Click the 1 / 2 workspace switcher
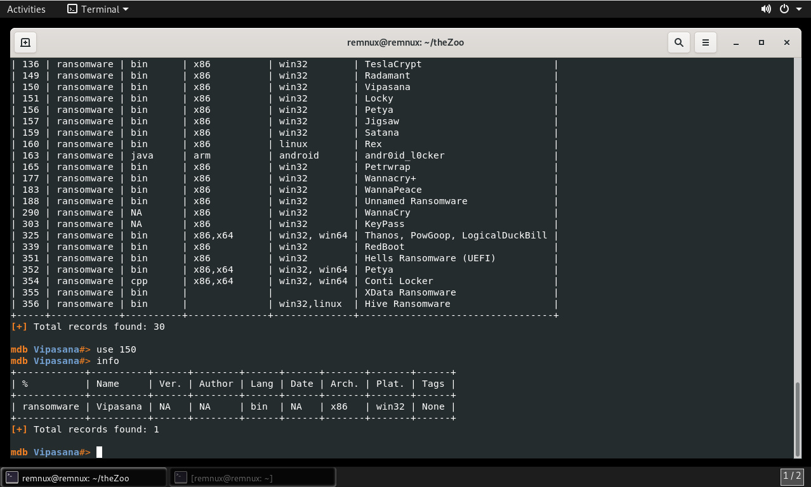The image size is (811, 487). click(792, 476)
